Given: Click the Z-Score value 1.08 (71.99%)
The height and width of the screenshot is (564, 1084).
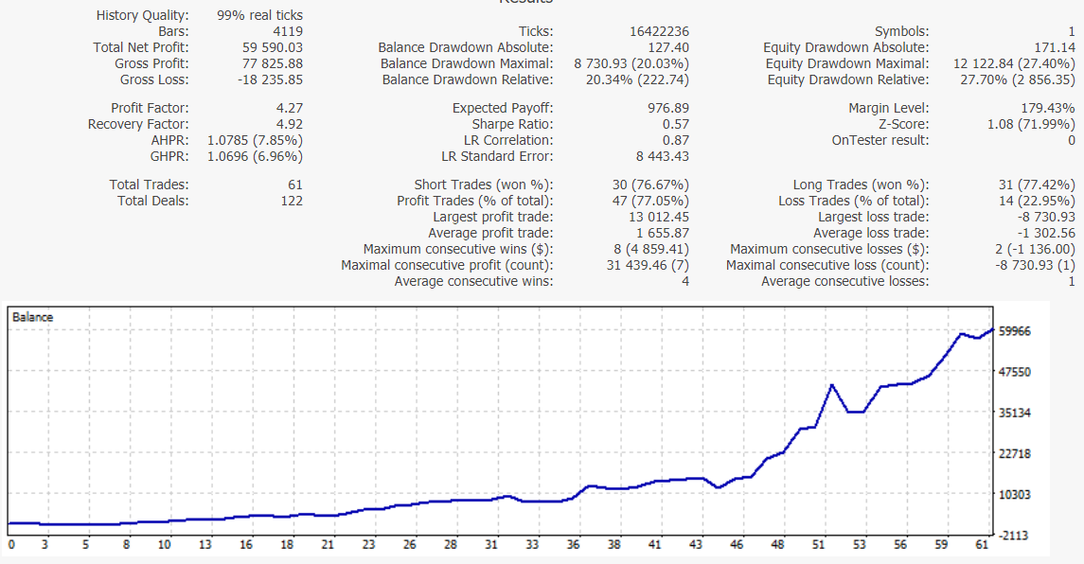Looking at the screenshot, I should pyautogui.click(x=1031, y=124).
